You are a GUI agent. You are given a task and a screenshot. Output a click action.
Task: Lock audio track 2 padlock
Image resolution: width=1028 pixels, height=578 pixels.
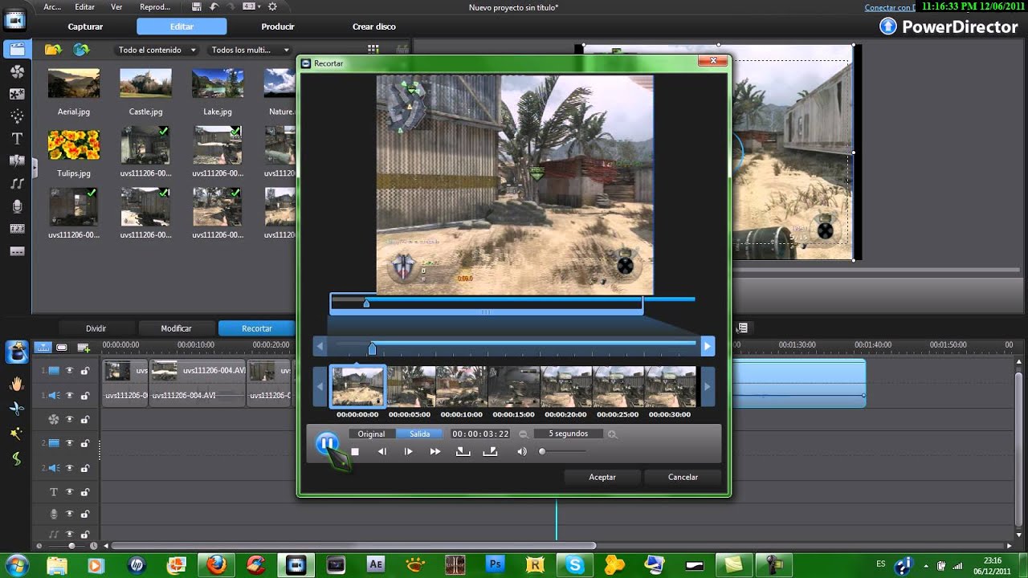[84, 467]
